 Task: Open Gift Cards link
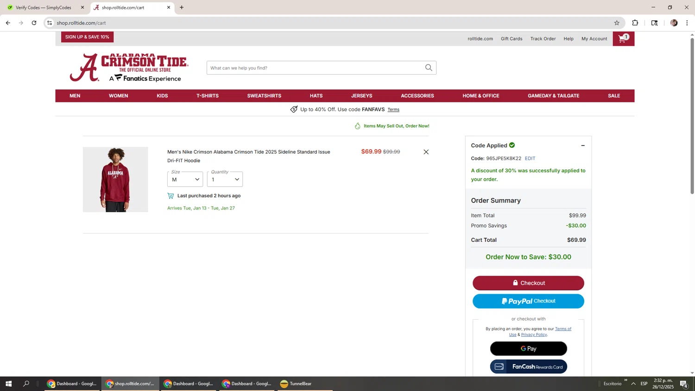pyautogui.click(x=512, y=39)
